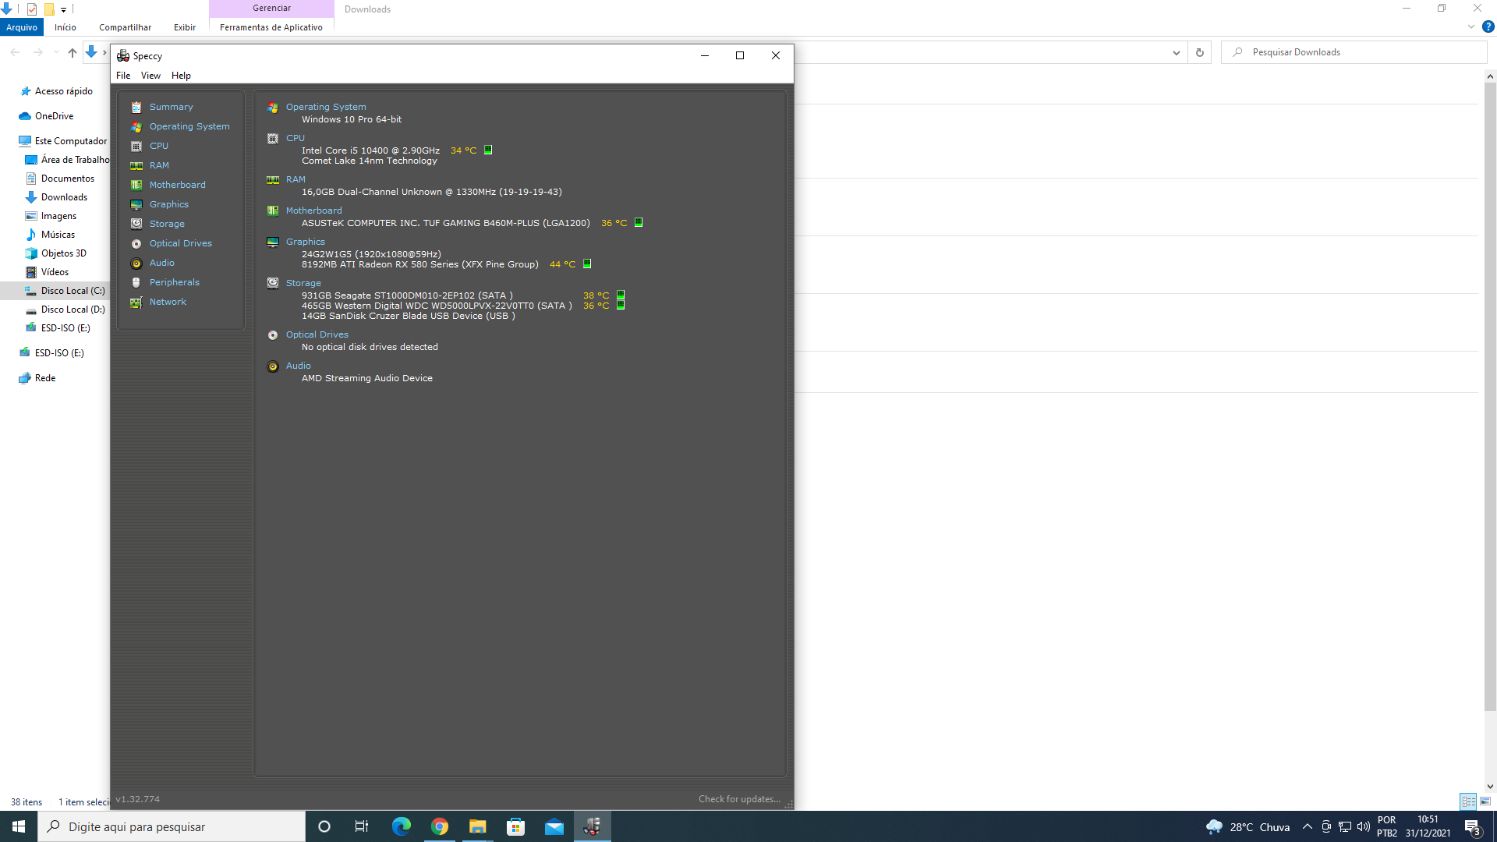The width and height of the screenshot is (1497, 842).
Task: Open Objetos 3D folder in navigation pane
Action: click(x=64, y=253)
